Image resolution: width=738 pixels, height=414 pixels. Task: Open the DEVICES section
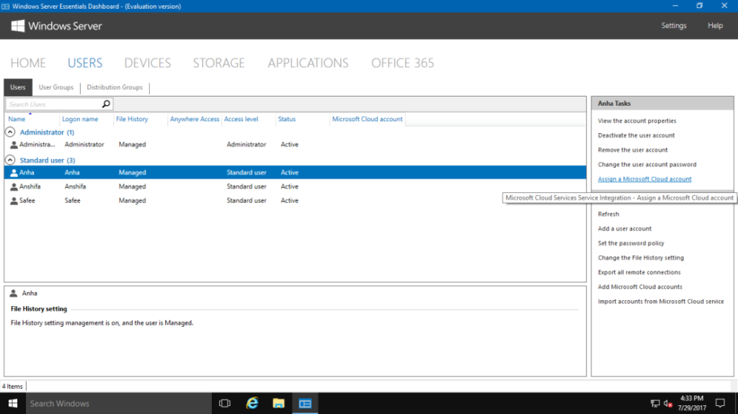coord(148,63)
